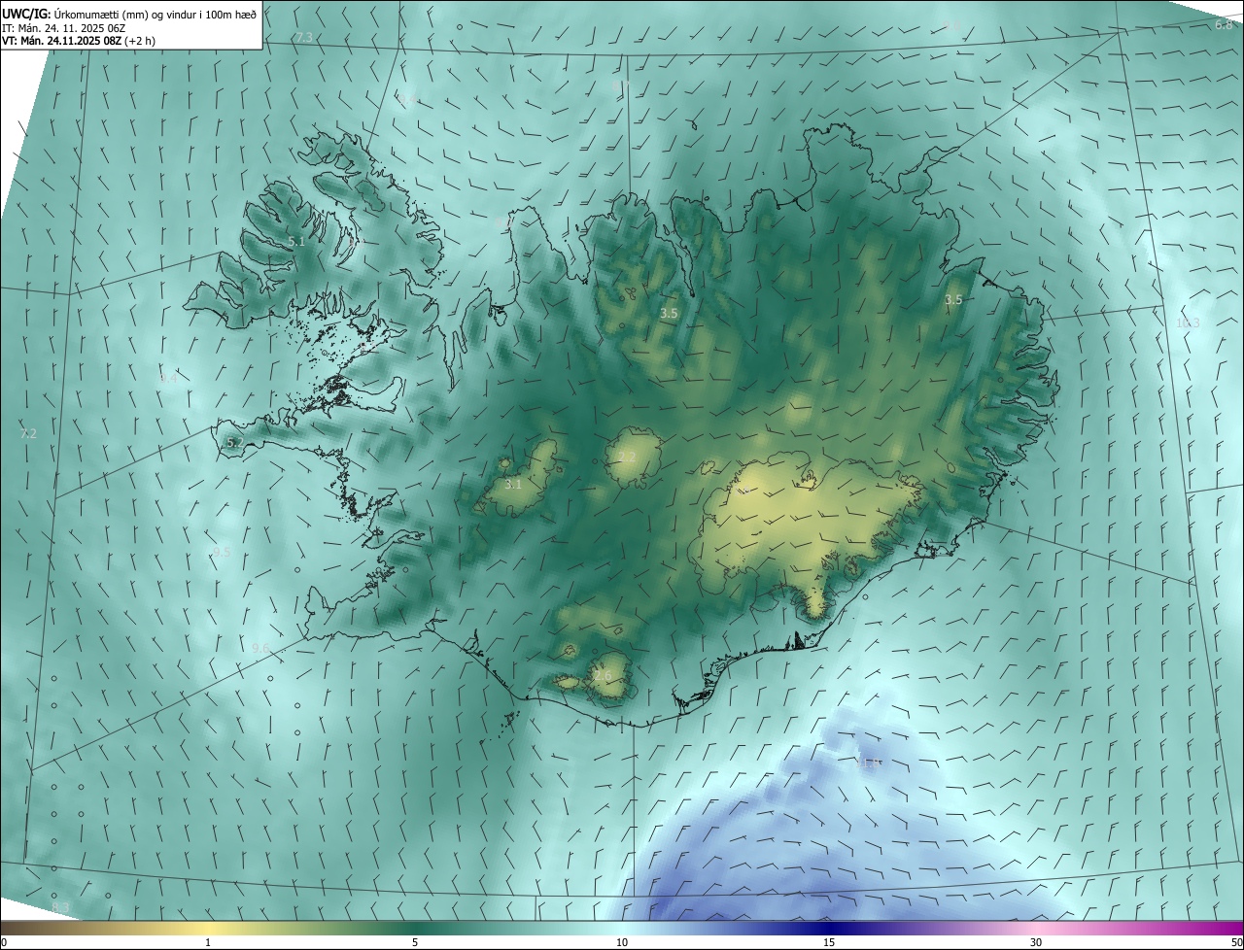
Task: Pick the yellow part of the colorbar
Action: tap(208, 929)
